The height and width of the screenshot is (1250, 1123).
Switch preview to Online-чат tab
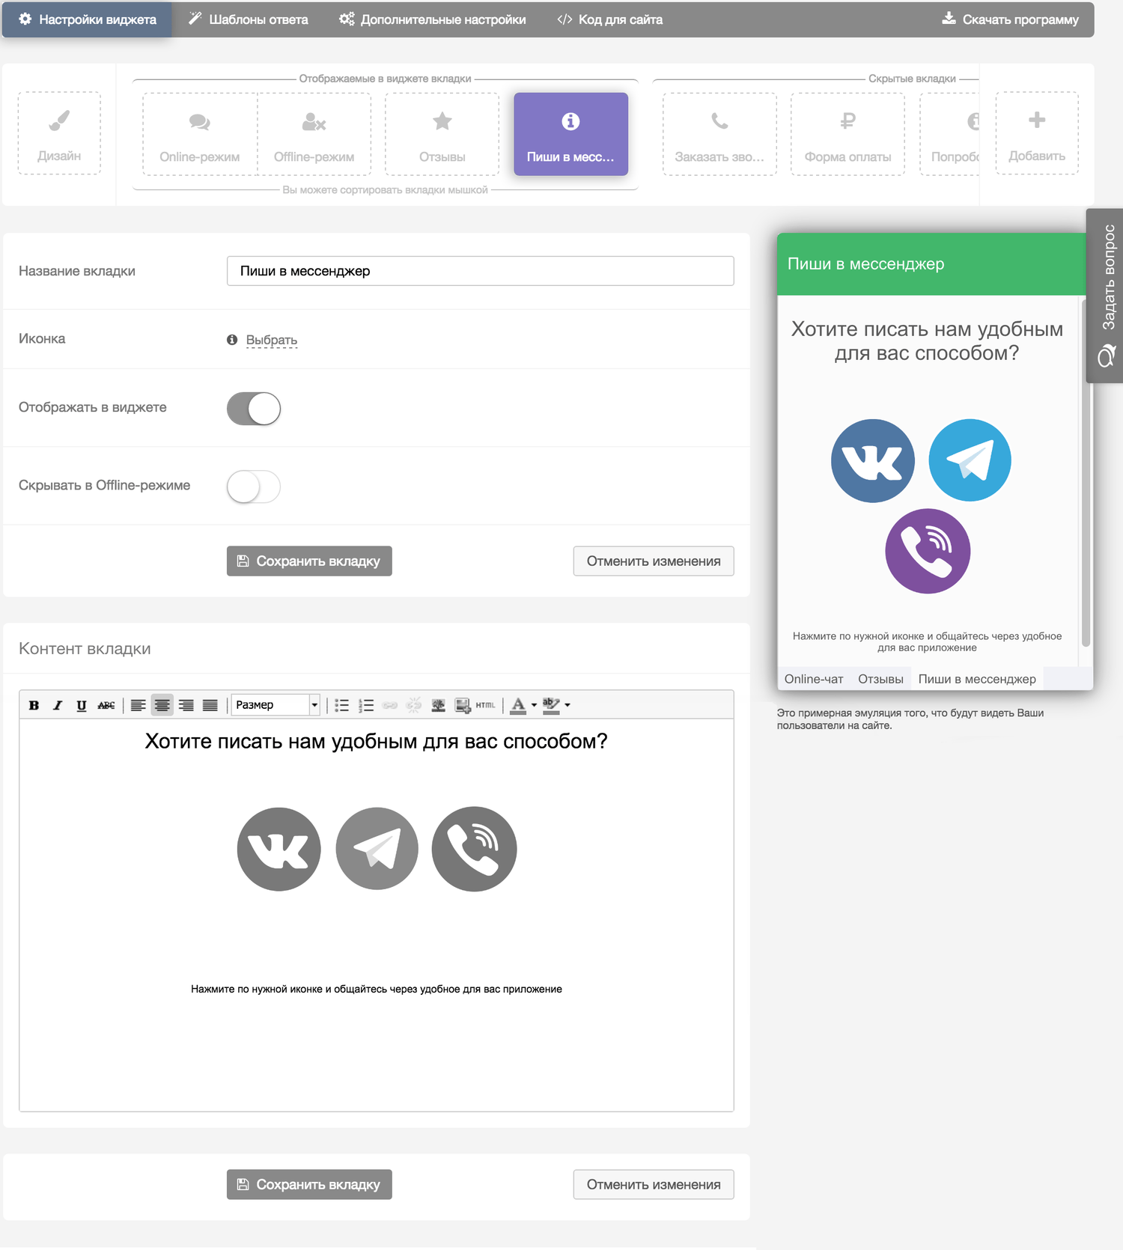point(814,679)
